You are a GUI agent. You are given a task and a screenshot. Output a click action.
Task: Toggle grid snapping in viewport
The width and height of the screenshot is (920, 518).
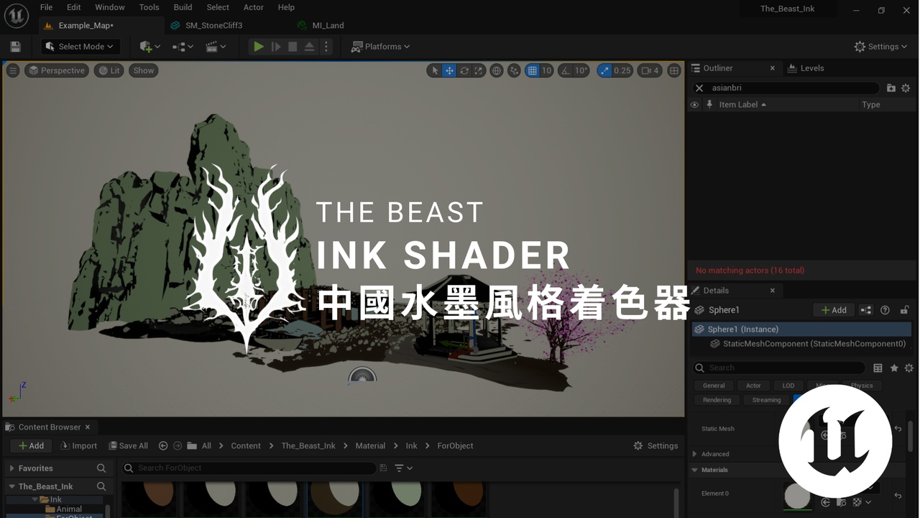[x=532, y=71]
